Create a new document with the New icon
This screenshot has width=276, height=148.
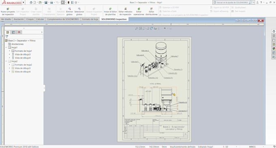point(34,2)
